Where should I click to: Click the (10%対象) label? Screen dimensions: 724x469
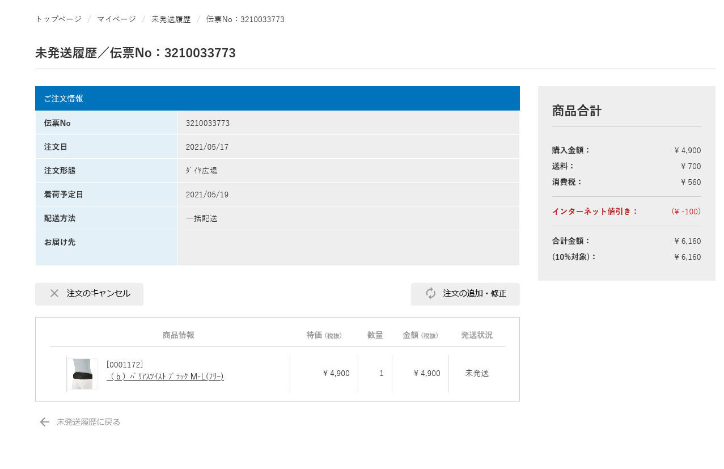pos(574,257)
